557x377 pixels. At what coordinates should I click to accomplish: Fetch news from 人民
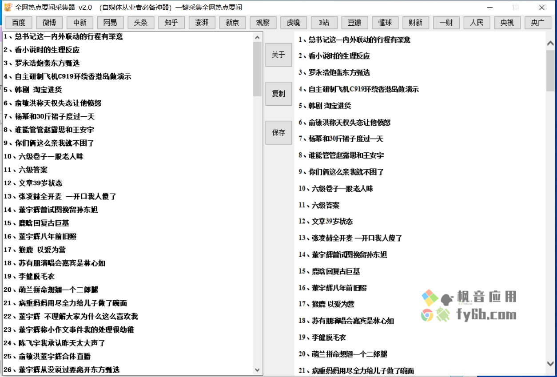(477, 23)
